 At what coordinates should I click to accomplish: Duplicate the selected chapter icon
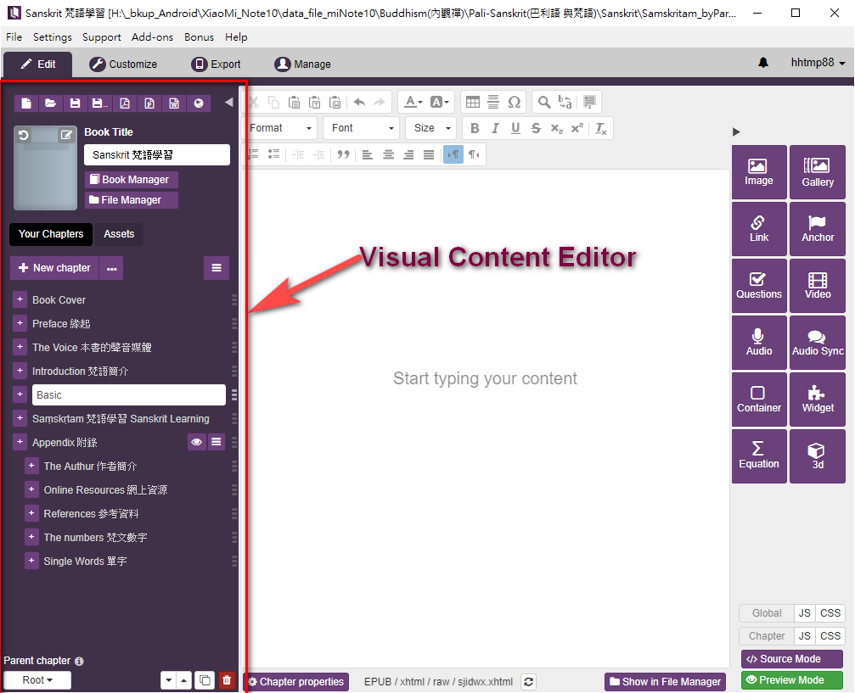click(205, 680)
